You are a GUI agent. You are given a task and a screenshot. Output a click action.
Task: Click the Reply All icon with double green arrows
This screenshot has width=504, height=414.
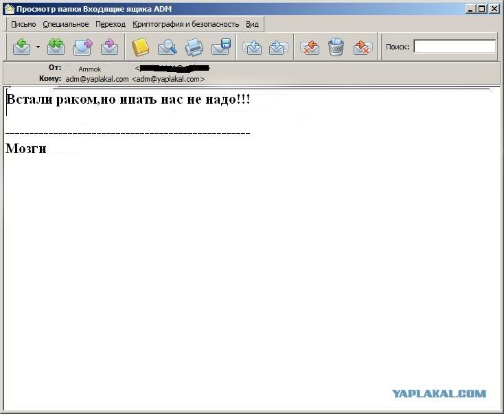[x=56, y=47]
